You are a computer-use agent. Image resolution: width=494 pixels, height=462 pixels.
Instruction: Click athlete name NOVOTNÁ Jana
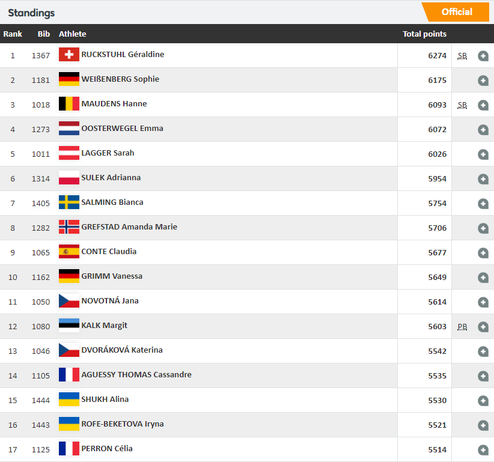[x=110, y=301]
